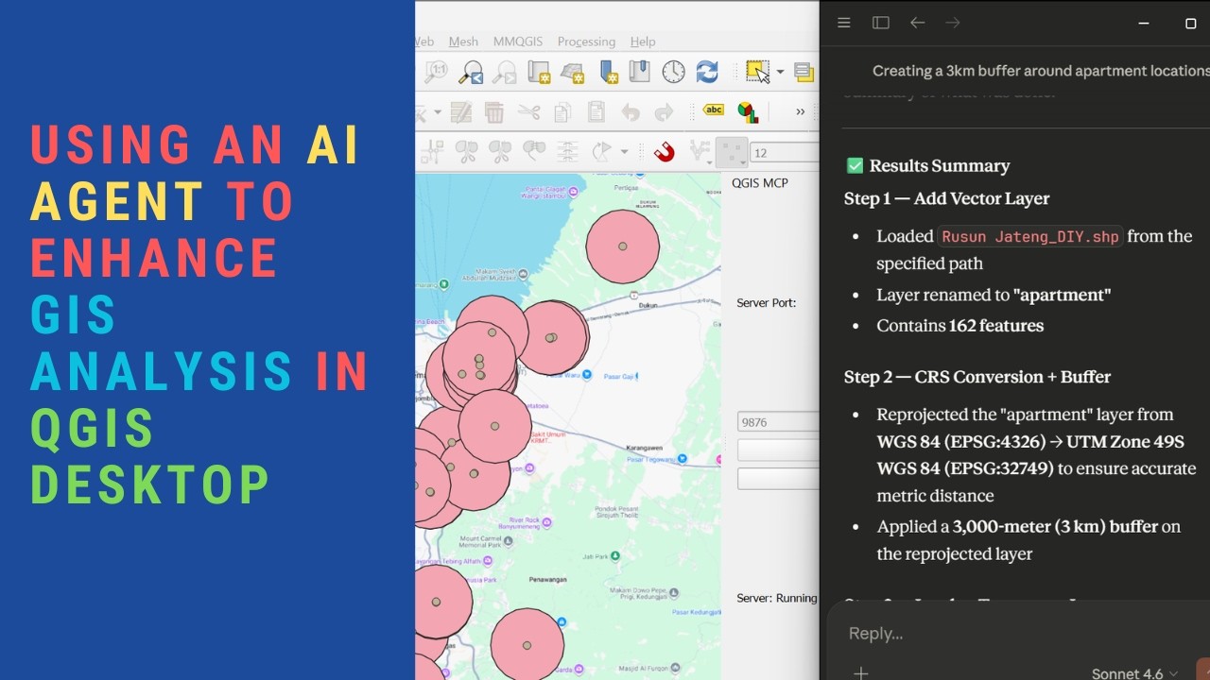This screenshot has height=680, width=1210.
Task: Click the Rusun Jateng_DIY.shp code text
Action: [x=1030, y=237]
